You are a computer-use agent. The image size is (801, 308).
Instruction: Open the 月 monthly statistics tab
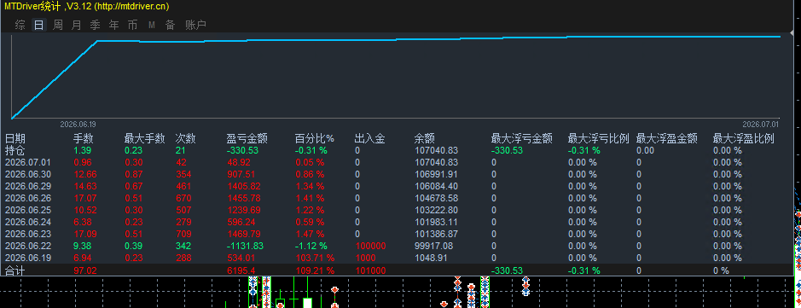click(76, 25)
